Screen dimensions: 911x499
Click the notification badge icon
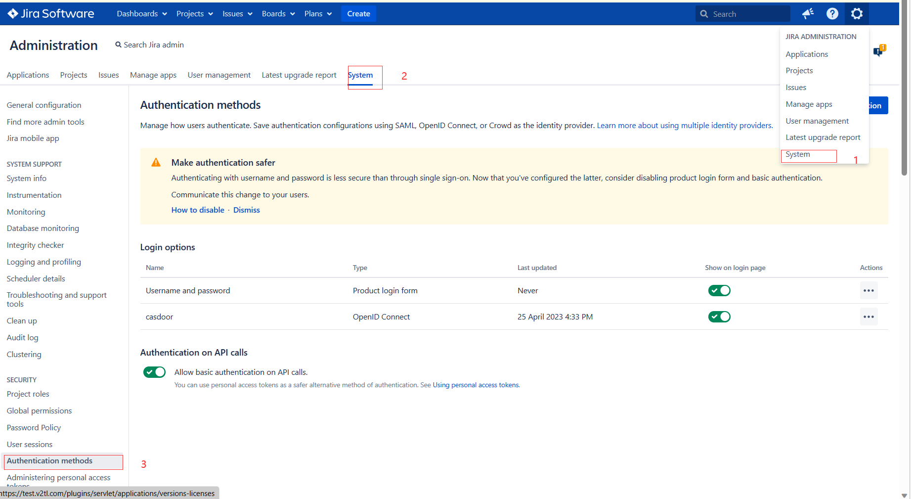tap(880, 50)
